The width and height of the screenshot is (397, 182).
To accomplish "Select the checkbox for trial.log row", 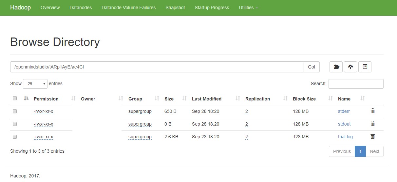I will pyautogui.click(x=14, y=137).
